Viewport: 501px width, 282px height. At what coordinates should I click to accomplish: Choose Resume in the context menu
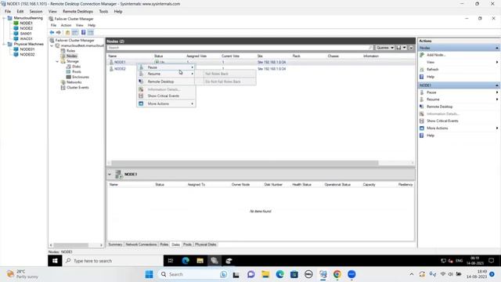pyautogui.click(x=166, y=74)
